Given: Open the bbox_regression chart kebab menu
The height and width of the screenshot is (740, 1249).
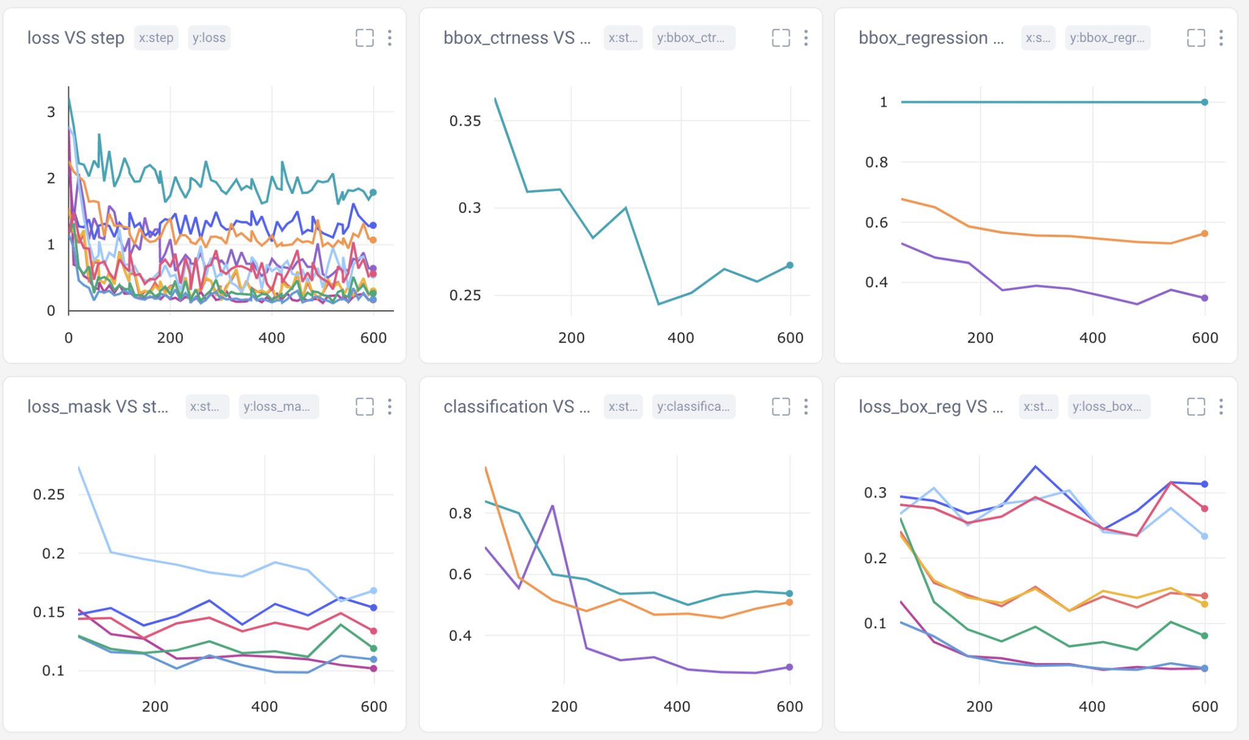Looking at the screenshot, I should point(1221,38).
